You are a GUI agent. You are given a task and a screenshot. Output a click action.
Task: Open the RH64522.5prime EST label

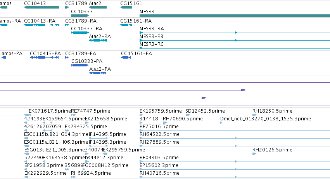coord(159,134)
